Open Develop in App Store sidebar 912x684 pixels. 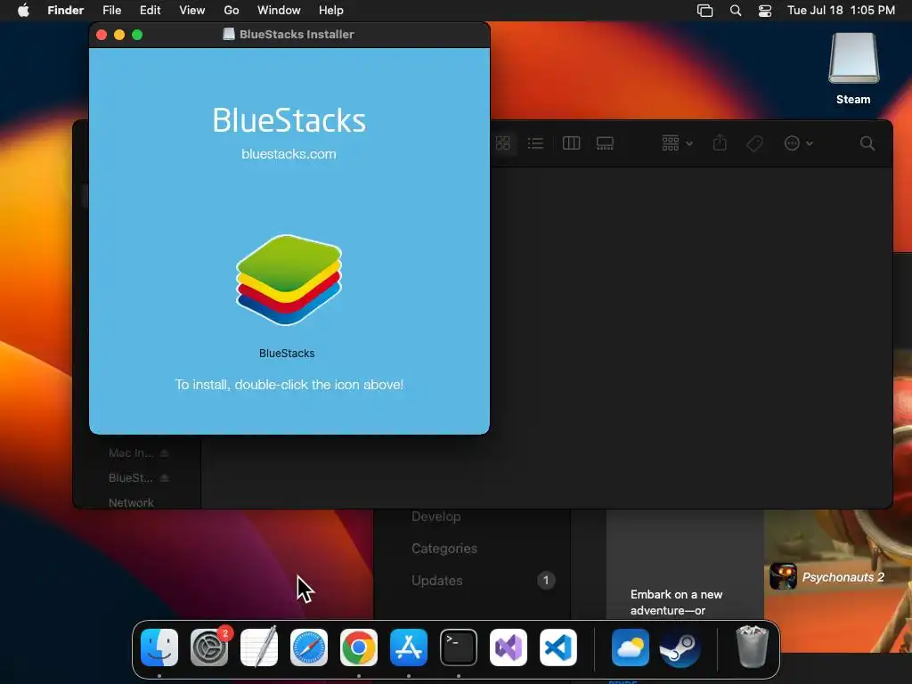tap(436, 517)
